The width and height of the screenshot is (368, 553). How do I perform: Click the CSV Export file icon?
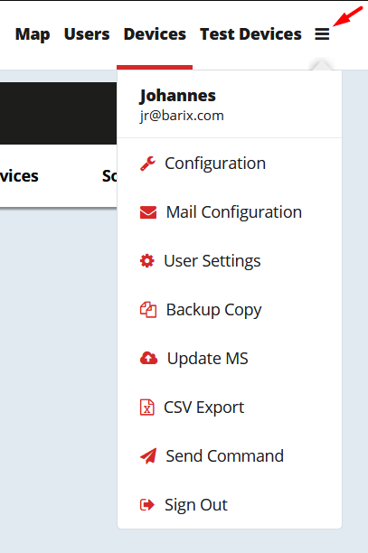(x=146, y=408)
